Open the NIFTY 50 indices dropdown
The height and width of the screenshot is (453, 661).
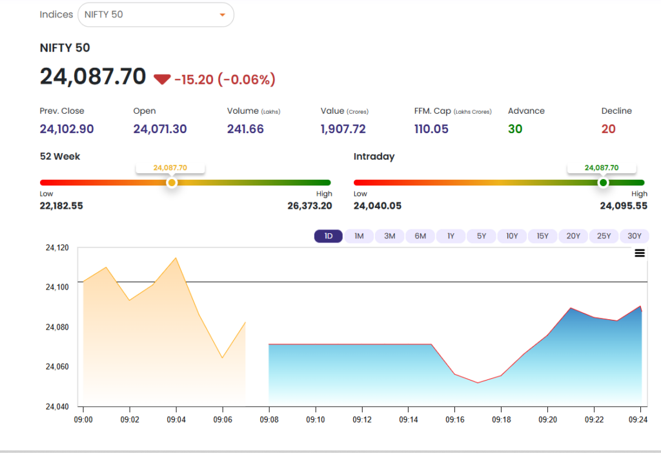pos(156,15)
